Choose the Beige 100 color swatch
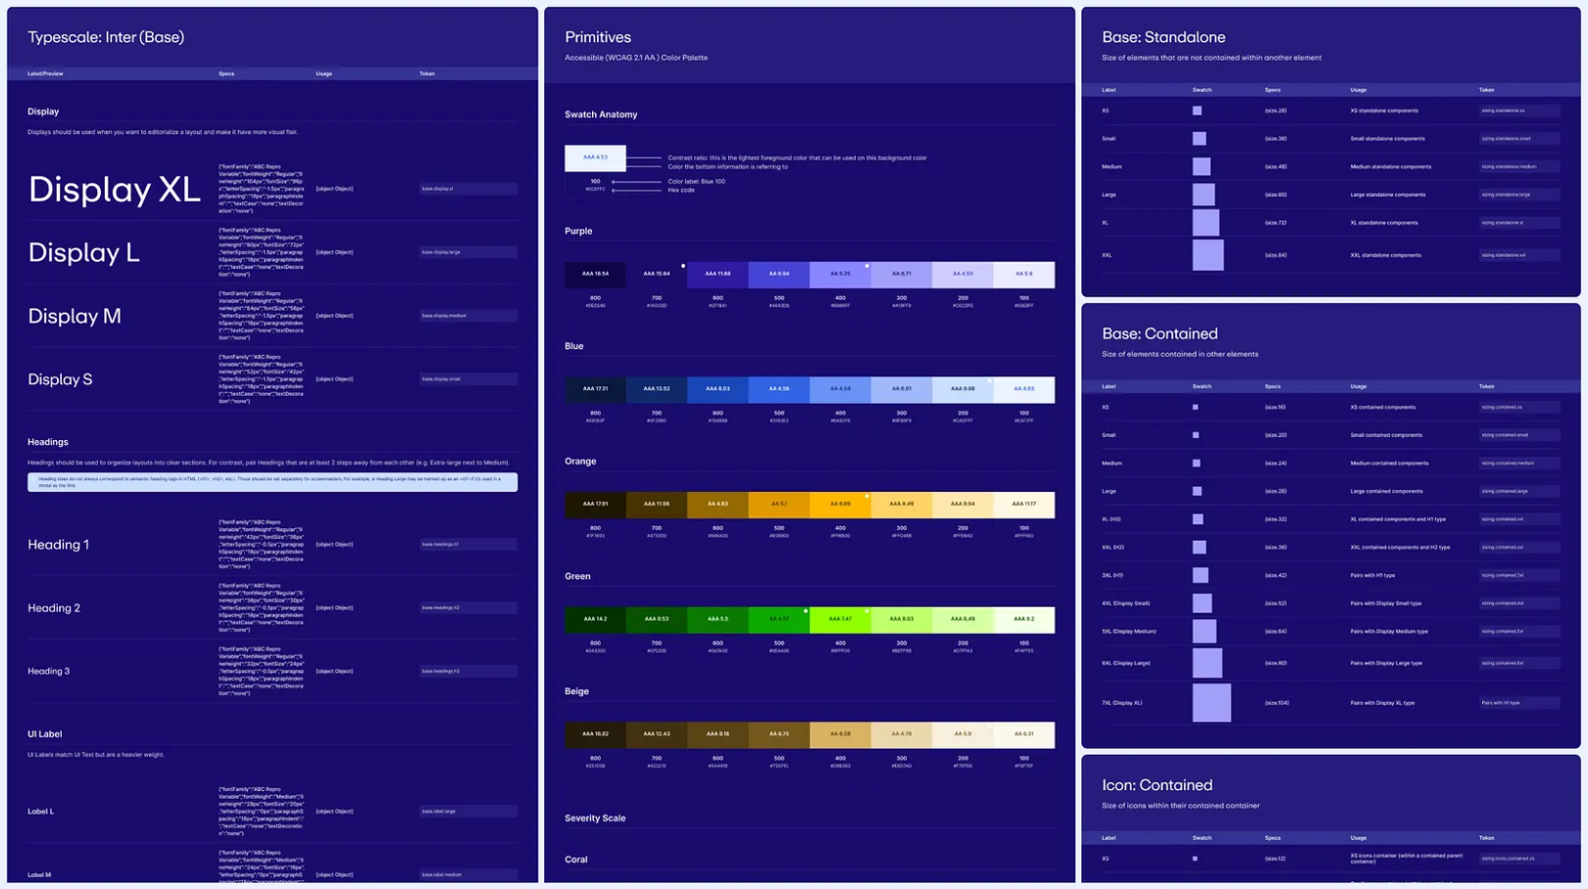 [1023, 734]
